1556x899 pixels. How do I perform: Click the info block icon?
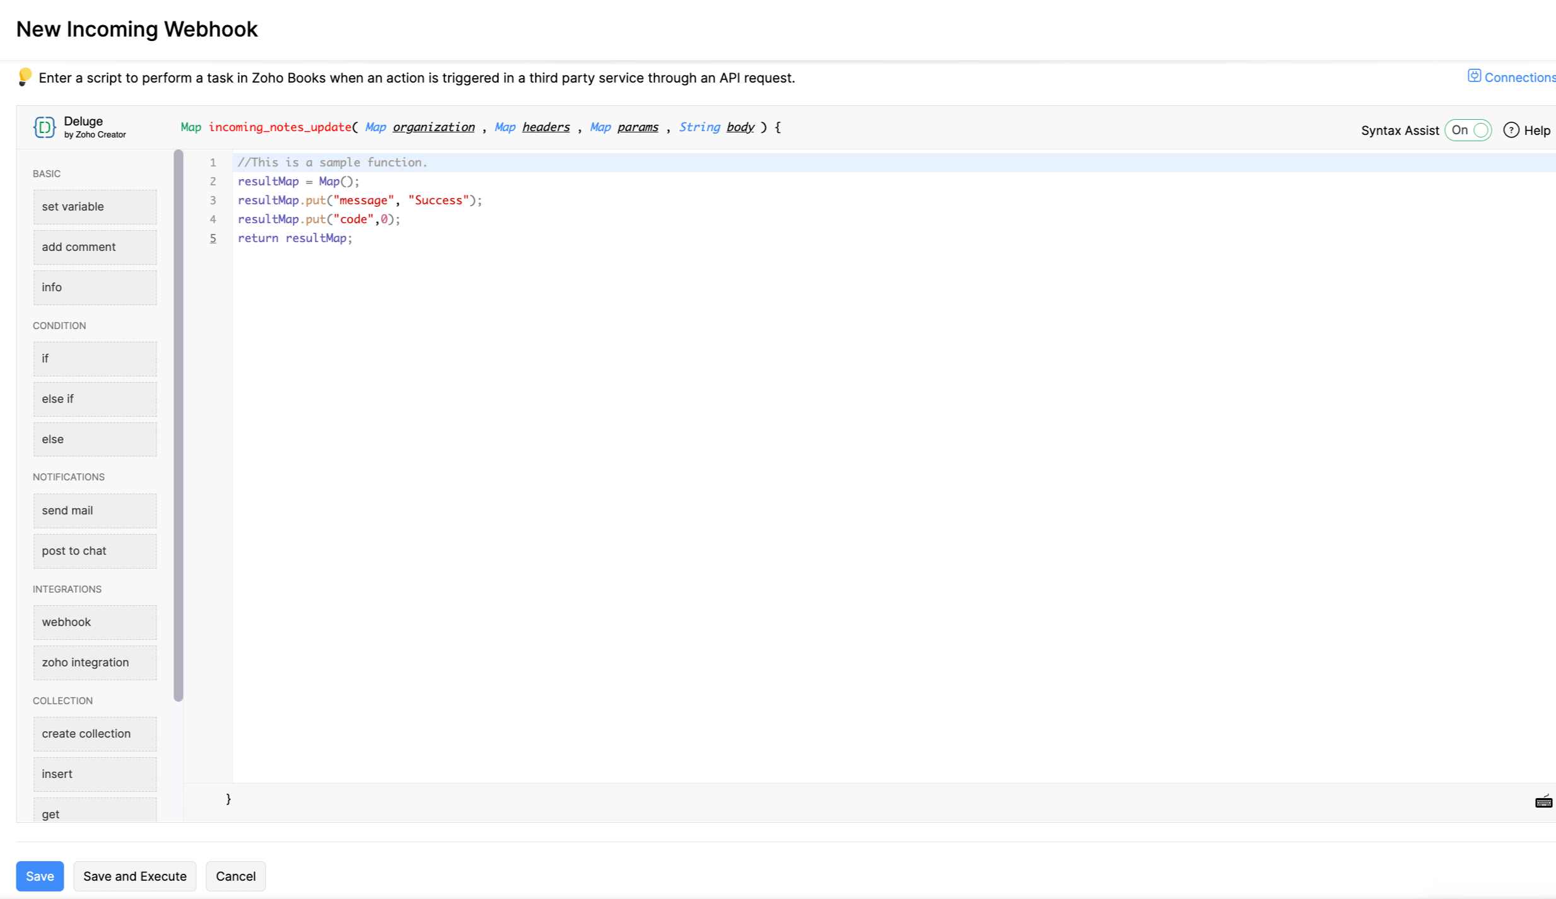[94, 288]
